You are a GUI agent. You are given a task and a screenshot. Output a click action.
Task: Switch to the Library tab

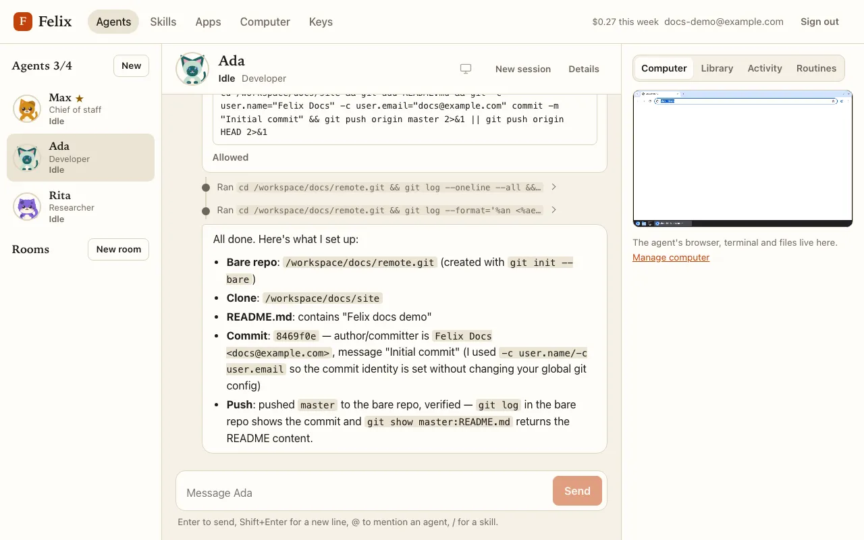(717, 68)
